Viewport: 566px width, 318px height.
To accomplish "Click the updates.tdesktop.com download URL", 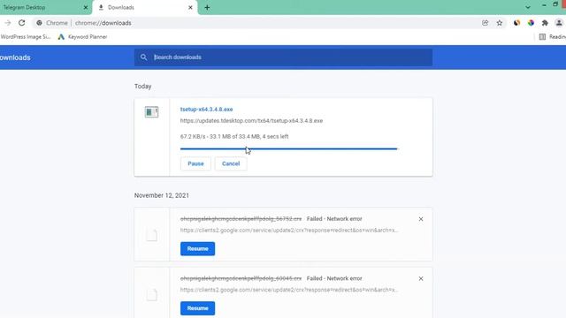I will click(251, 121).
